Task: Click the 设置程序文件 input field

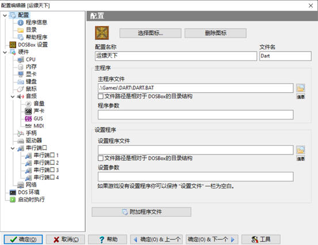Action: [x=196, y=150]
